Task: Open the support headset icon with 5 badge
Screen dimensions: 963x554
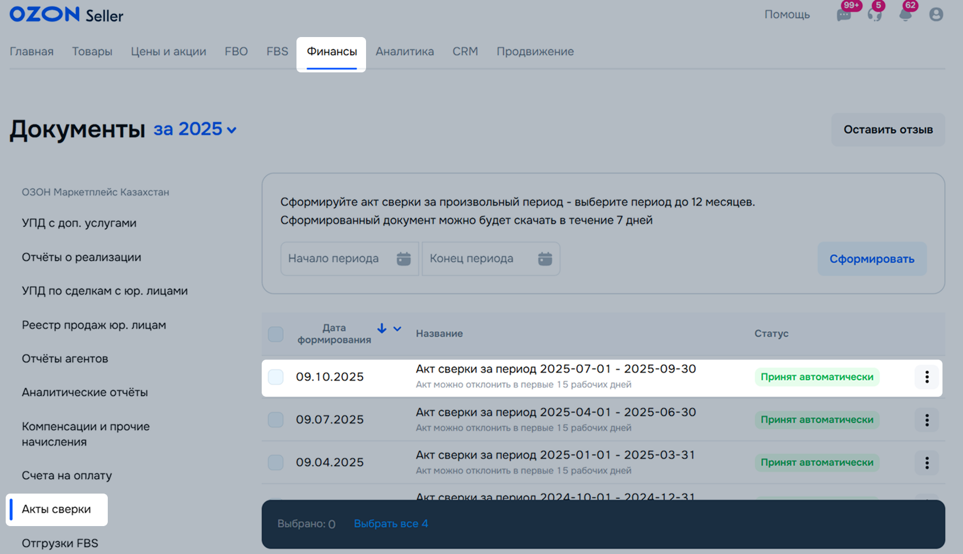Action: [x=875, y=15]
